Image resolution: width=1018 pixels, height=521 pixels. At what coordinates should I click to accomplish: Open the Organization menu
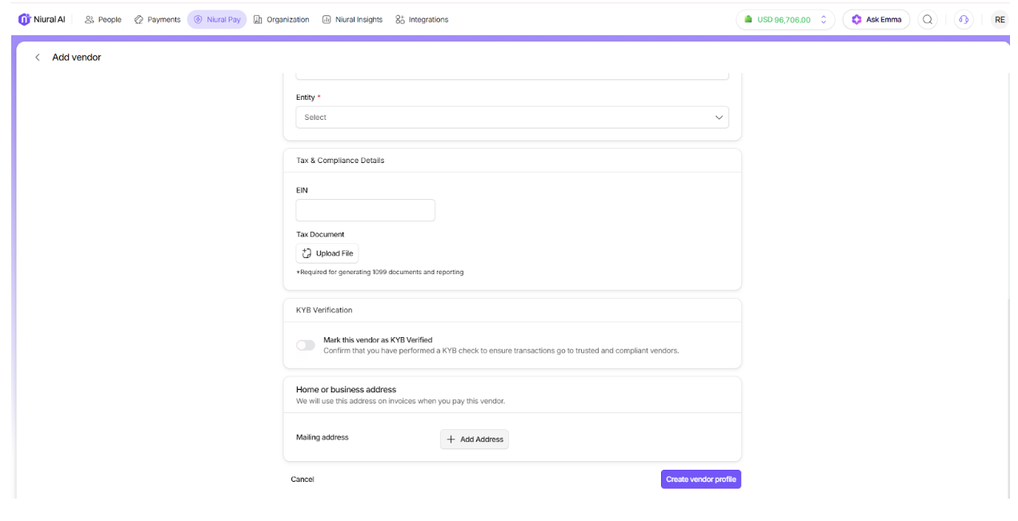(282, 20)
